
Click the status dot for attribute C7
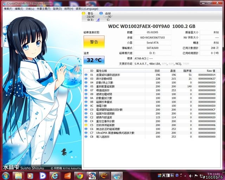click(x=86, y=133)
